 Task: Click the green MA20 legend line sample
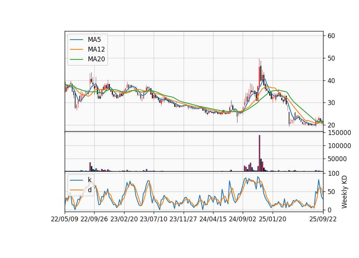pos(76,59)
